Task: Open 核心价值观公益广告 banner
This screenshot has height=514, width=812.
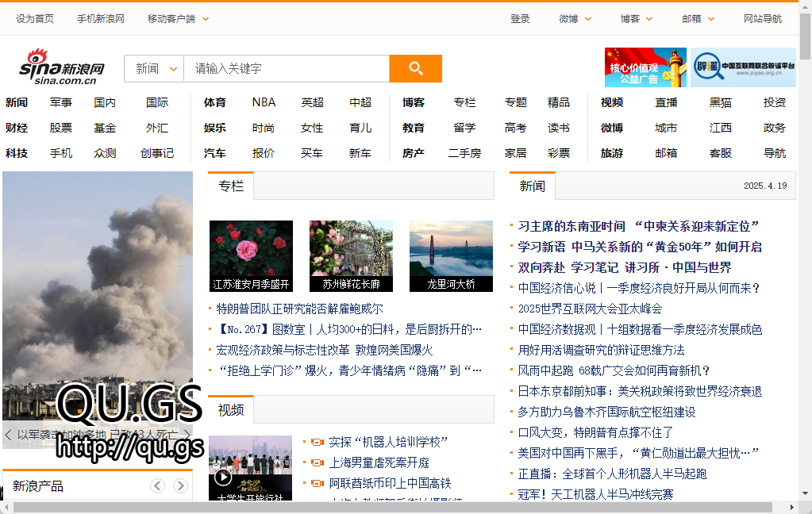Action: (645, 67)
